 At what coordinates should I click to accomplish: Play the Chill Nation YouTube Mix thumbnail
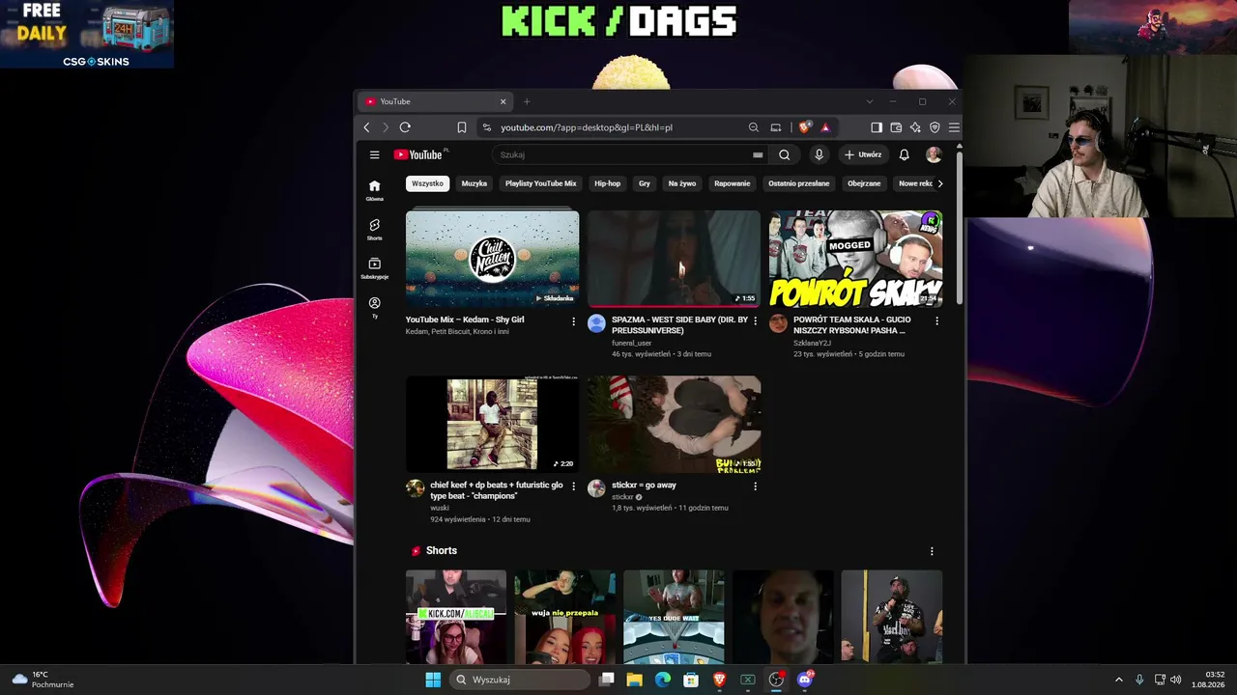[x=492, y=259]
